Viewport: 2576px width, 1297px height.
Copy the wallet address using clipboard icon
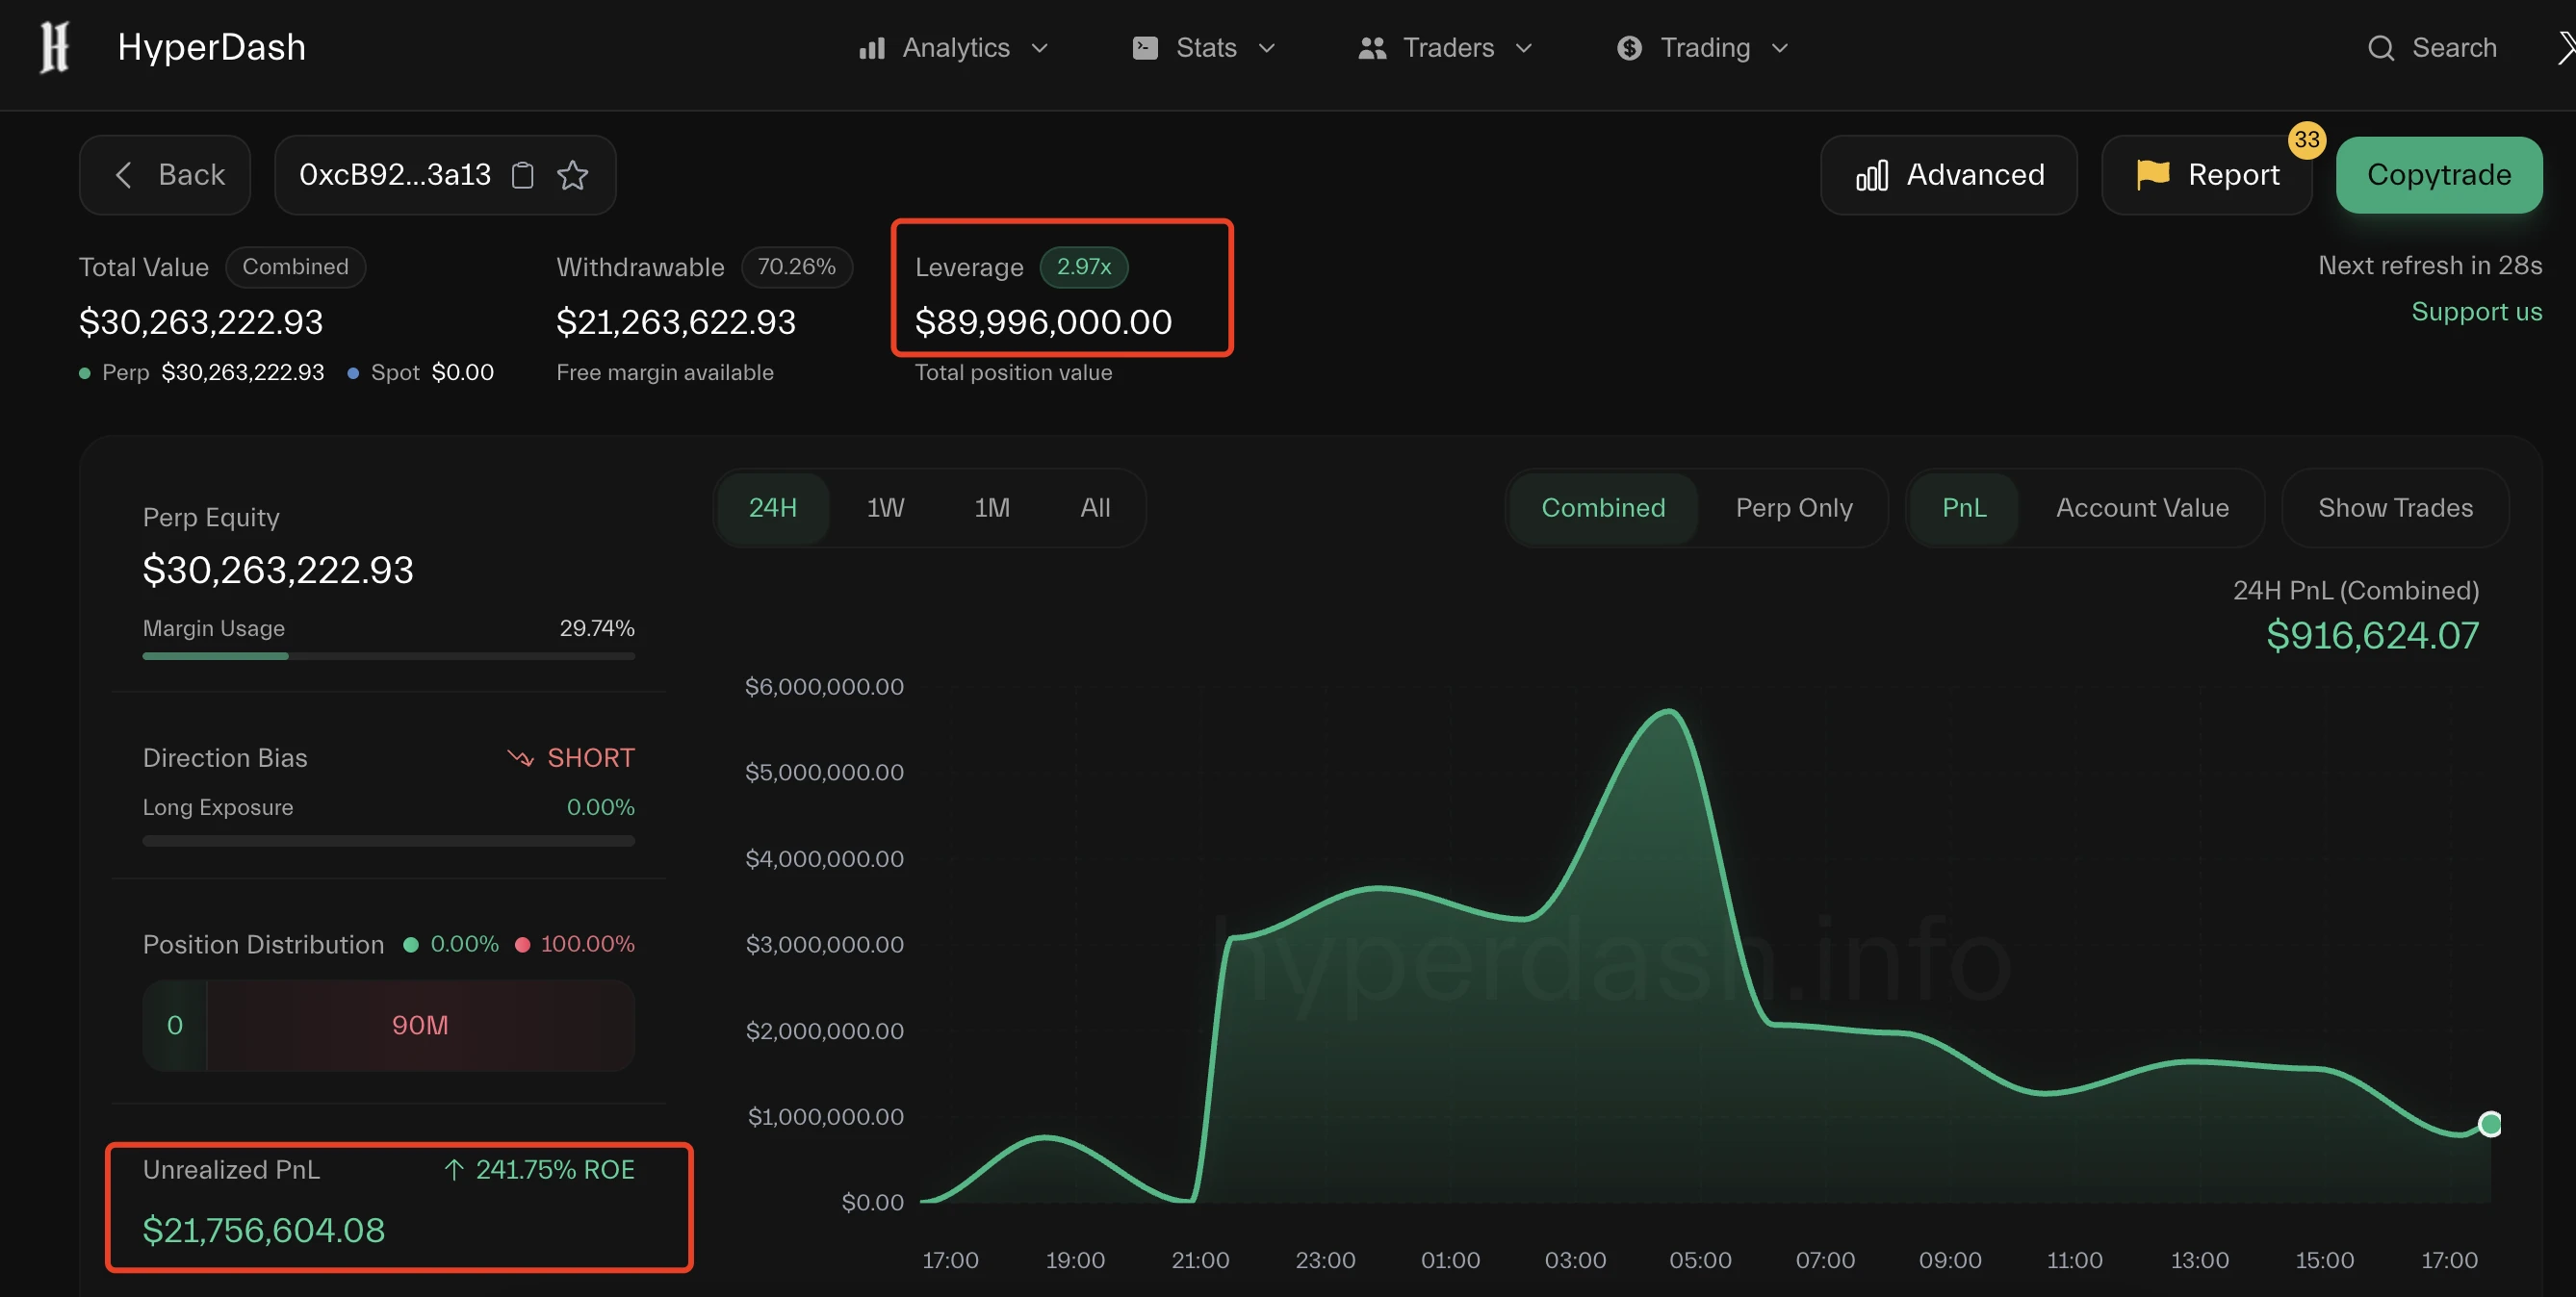point(522,175)
